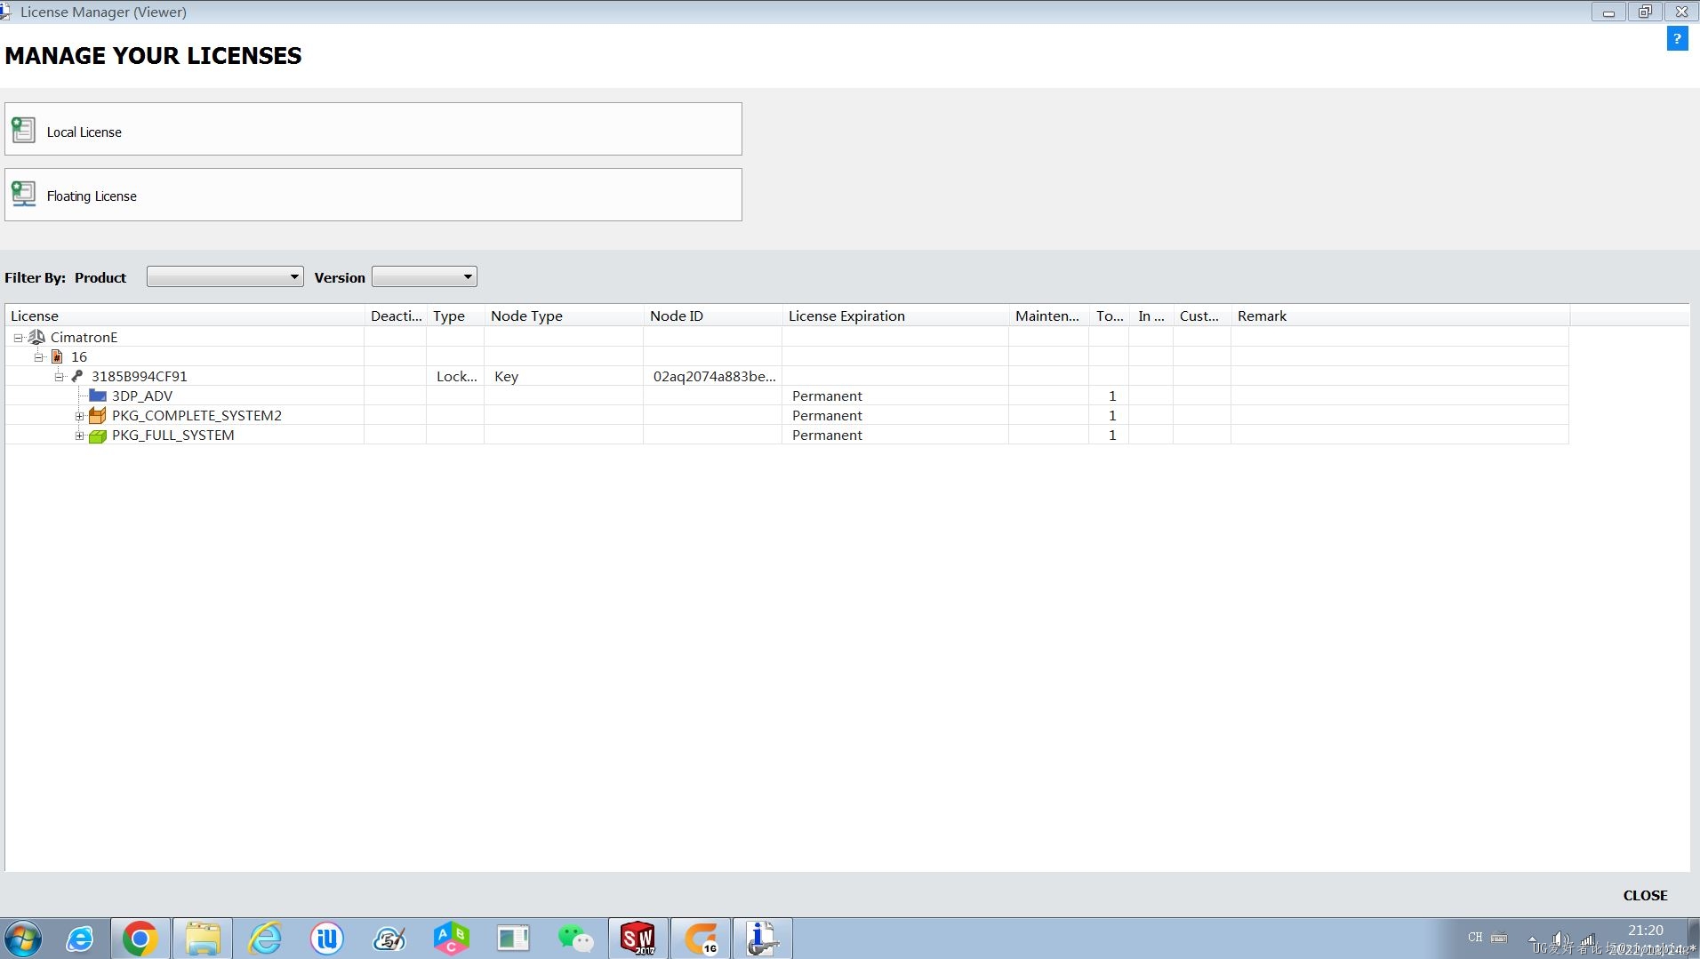Image resolution: width=1700 pixels, height=959 pixels.
Task: Click the CH language indicator in tray
Action: coord(1475,937)
